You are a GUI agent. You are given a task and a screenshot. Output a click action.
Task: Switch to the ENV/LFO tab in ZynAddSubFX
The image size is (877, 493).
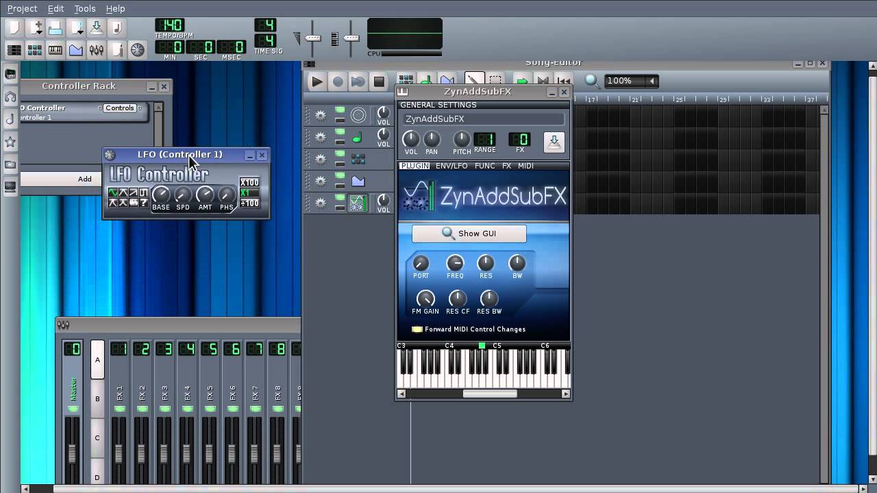click(452, 166)
